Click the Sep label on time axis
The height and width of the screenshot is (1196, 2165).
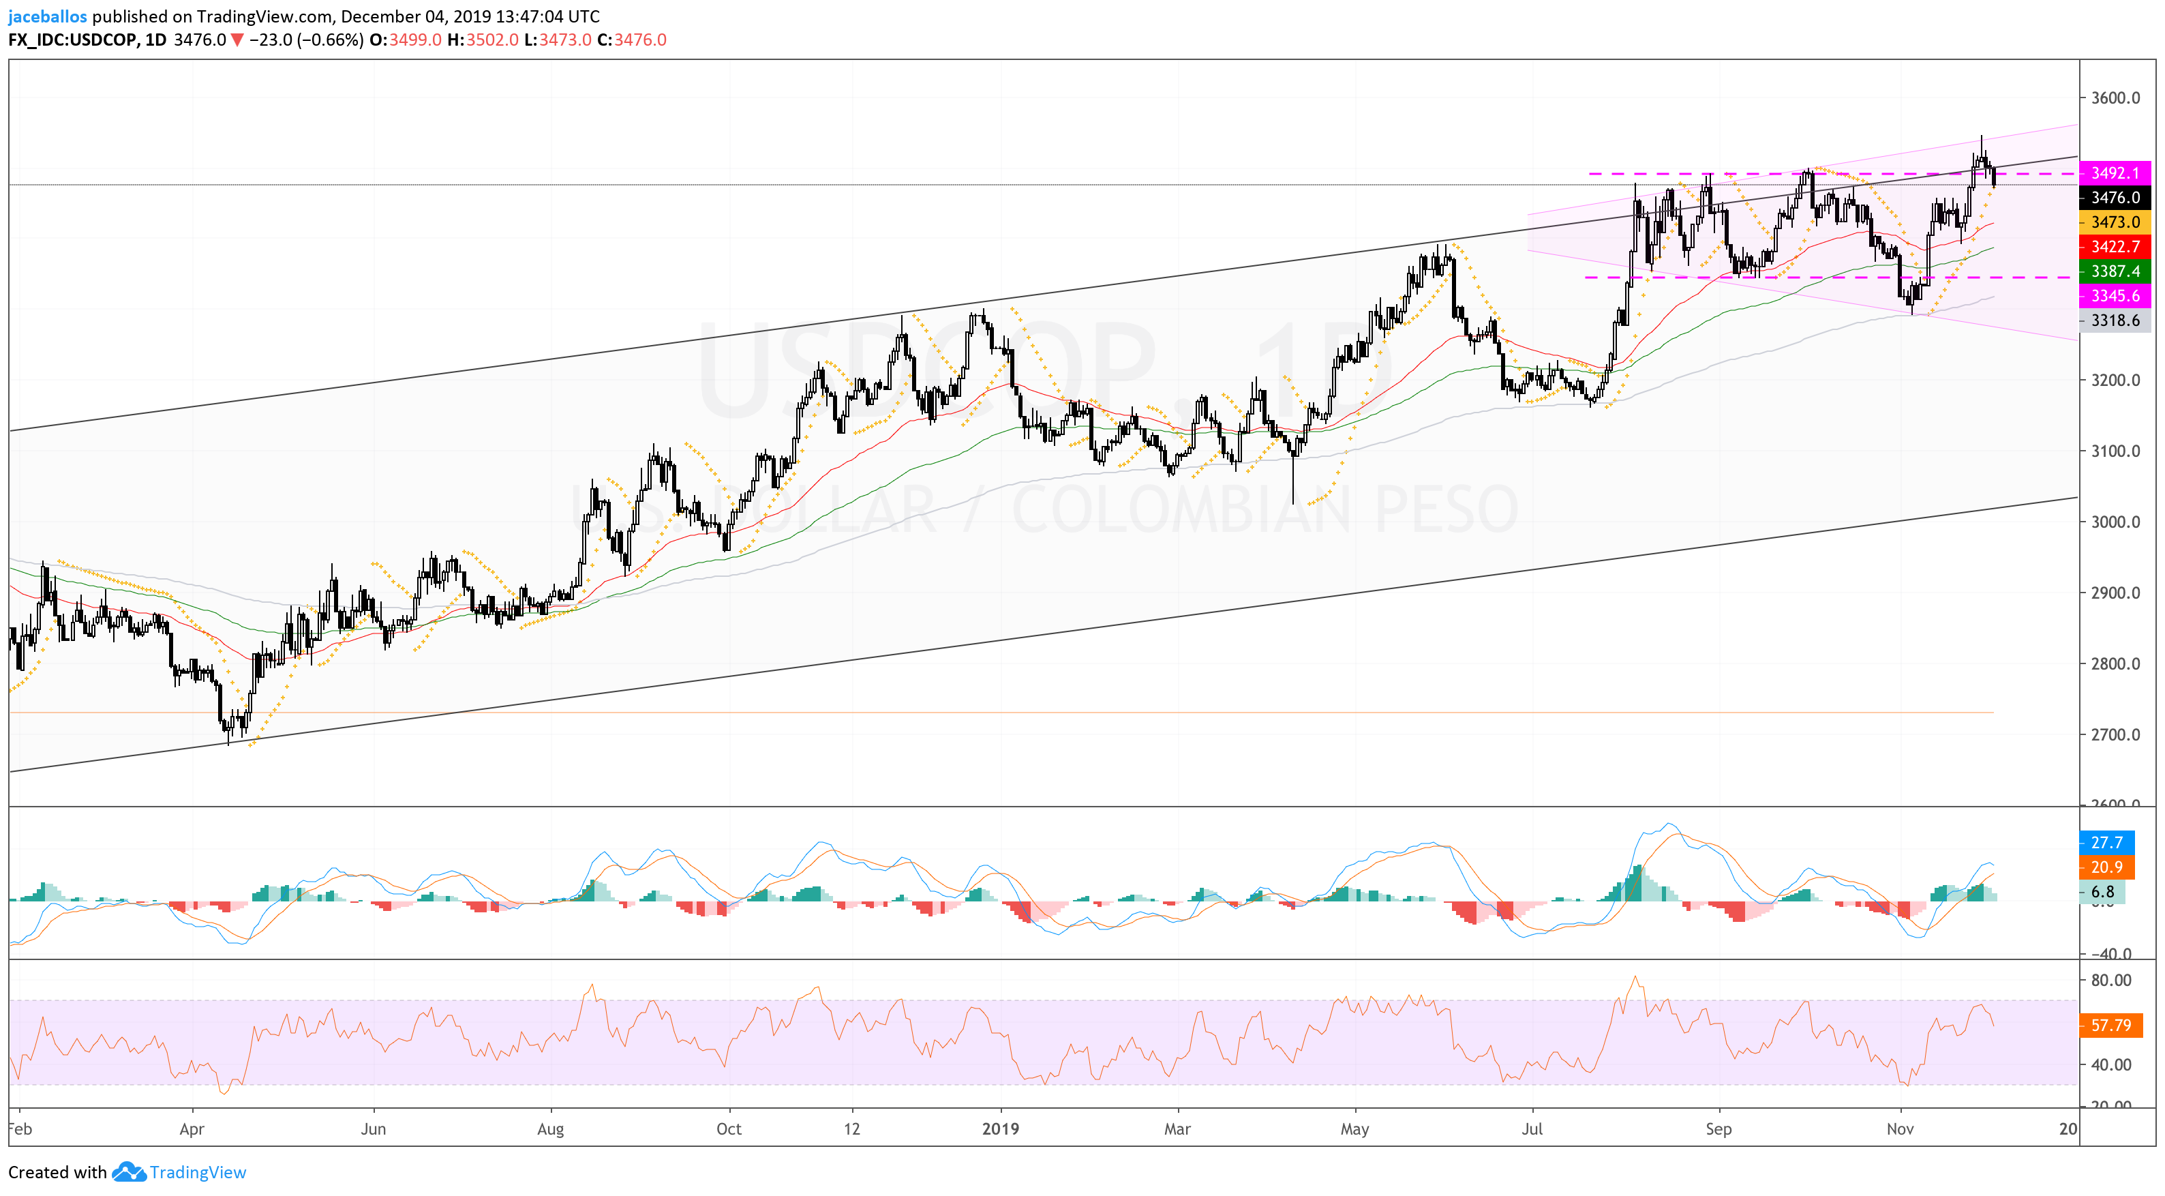tap(1719, 1128)
